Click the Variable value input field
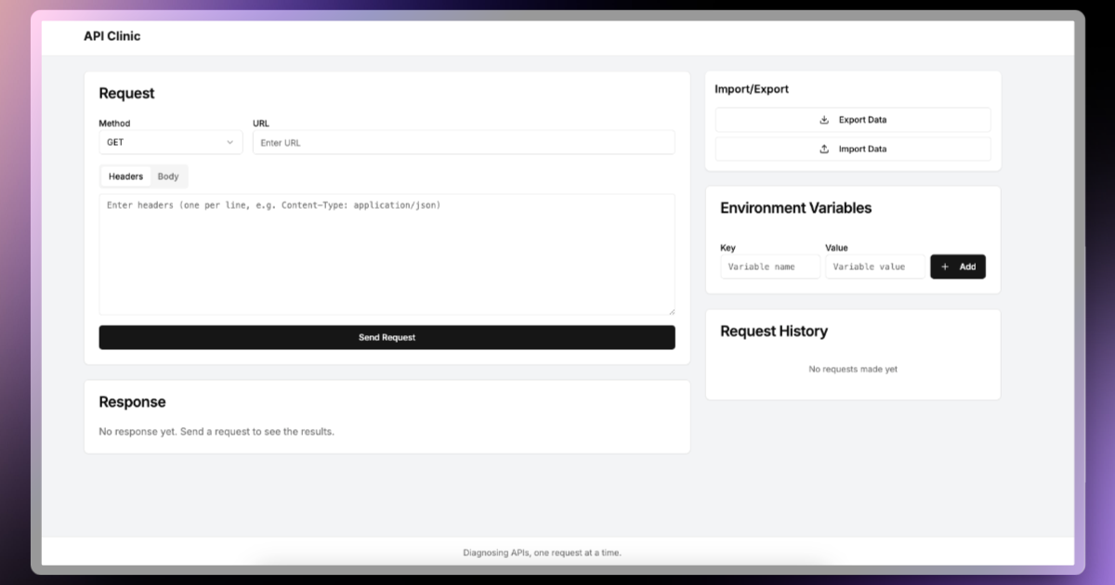The height and width of the screenshot is (585, 1115). coord(874,266)
